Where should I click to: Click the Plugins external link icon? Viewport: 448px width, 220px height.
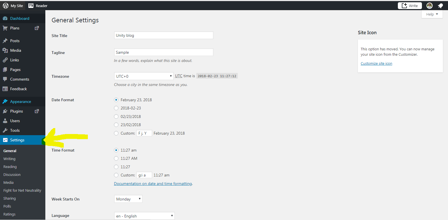coord(37,111)
